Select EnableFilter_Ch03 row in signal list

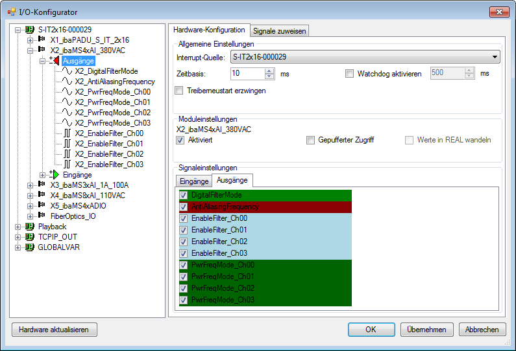(x=265, y=253)
